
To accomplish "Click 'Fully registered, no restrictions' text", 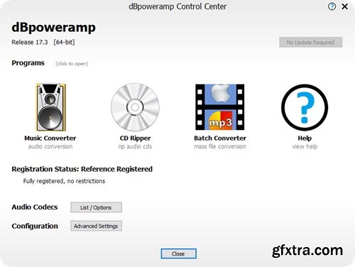I will 64,181.
